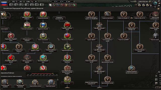Select the 'Взор на Юг' focus

coord(67,79)
